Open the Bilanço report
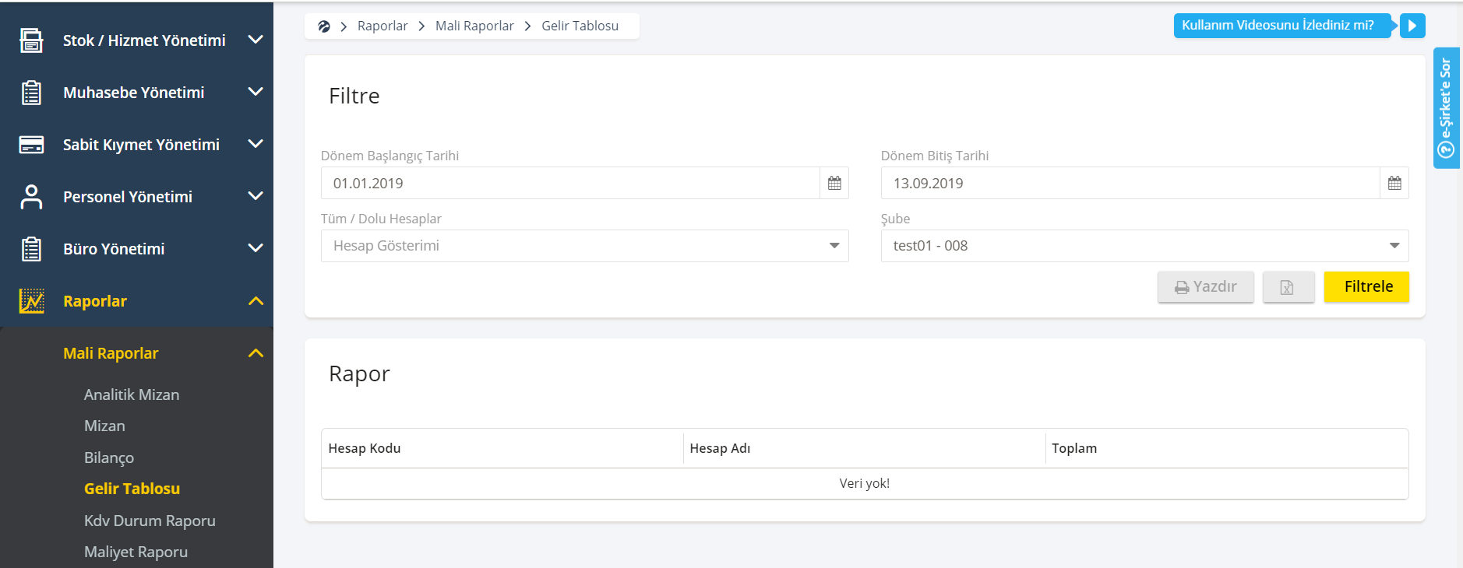1463x568 pixels. [x=109, y=458]
